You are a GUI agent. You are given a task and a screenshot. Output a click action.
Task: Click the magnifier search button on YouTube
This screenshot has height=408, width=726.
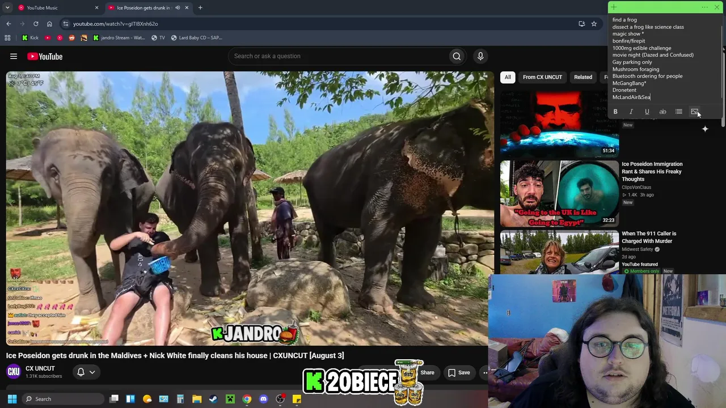pyautogui.click(x=457, y=56)
